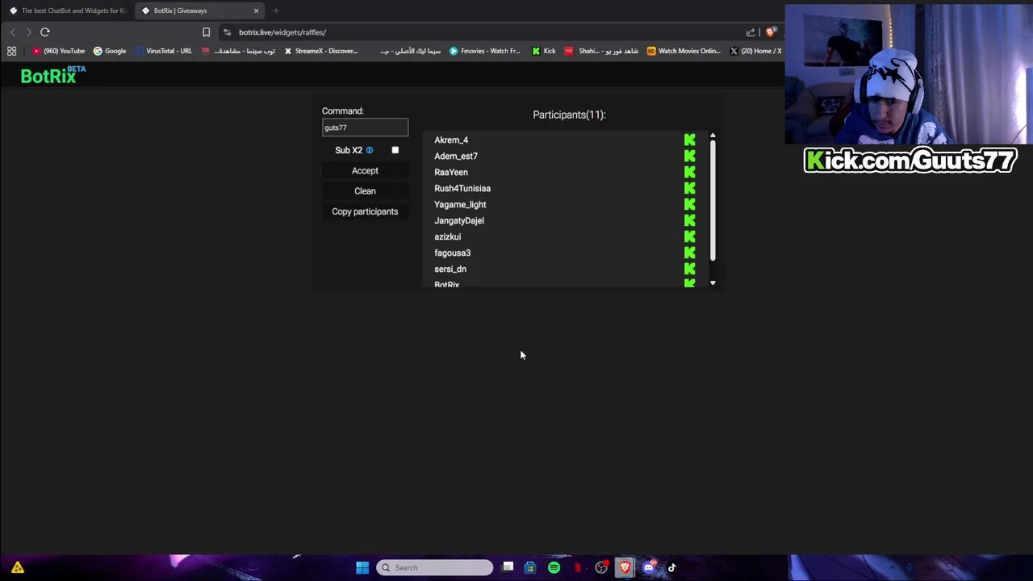Click the Kick icon beside RaaYeen
1033x581 pixels.
(689, 172)
